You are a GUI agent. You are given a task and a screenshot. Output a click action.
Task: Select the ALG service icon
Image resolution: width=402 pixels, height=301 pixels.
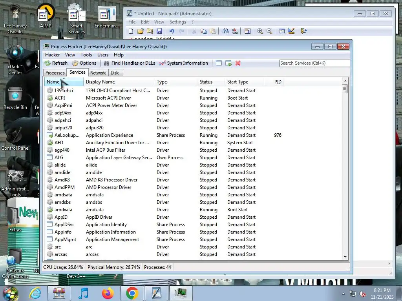(x=50, y=158)
